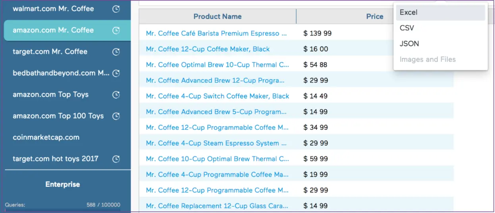Viewport: 495px width, 213px height.
Task: Open target.com hot toys 2017 project
Action: (56, 159)
